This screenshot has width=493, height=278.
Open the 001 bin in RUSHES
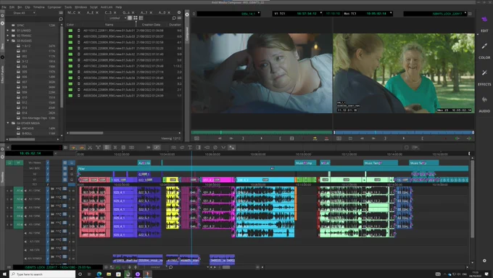coord(24,51)
